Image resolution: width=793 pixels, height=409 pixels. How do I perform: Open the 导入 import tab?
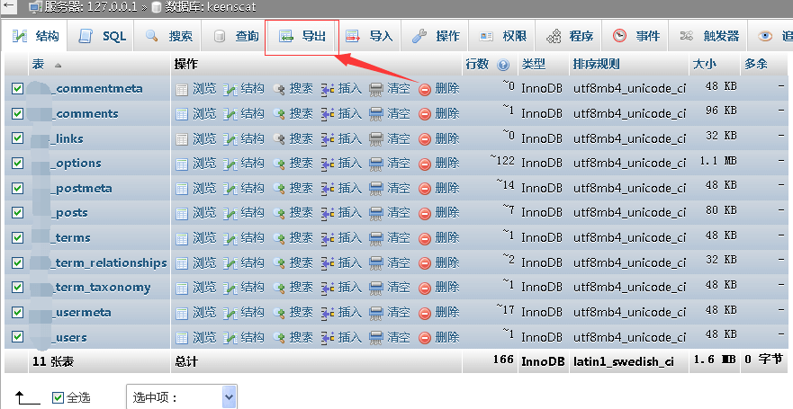coord(369,36)
